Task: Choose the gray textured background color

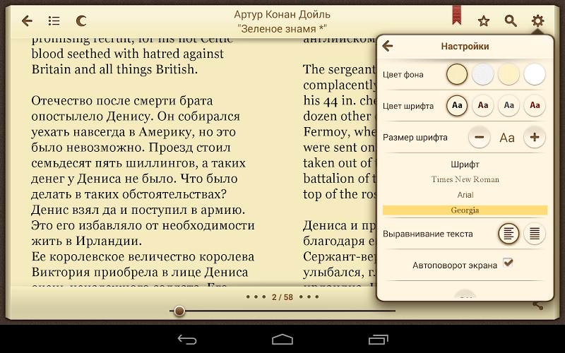Action: [483, 74]
